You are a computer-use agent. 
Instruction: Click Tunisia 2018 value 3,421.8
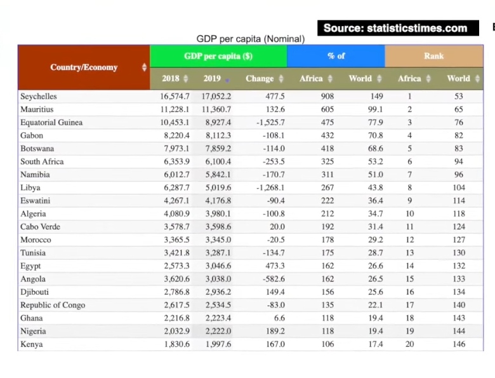pos(177,253)
